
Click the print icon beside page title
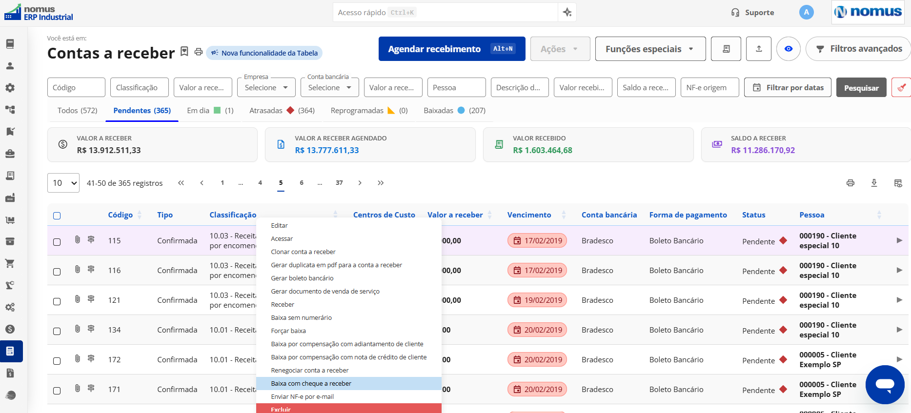(x=199, y=52)
